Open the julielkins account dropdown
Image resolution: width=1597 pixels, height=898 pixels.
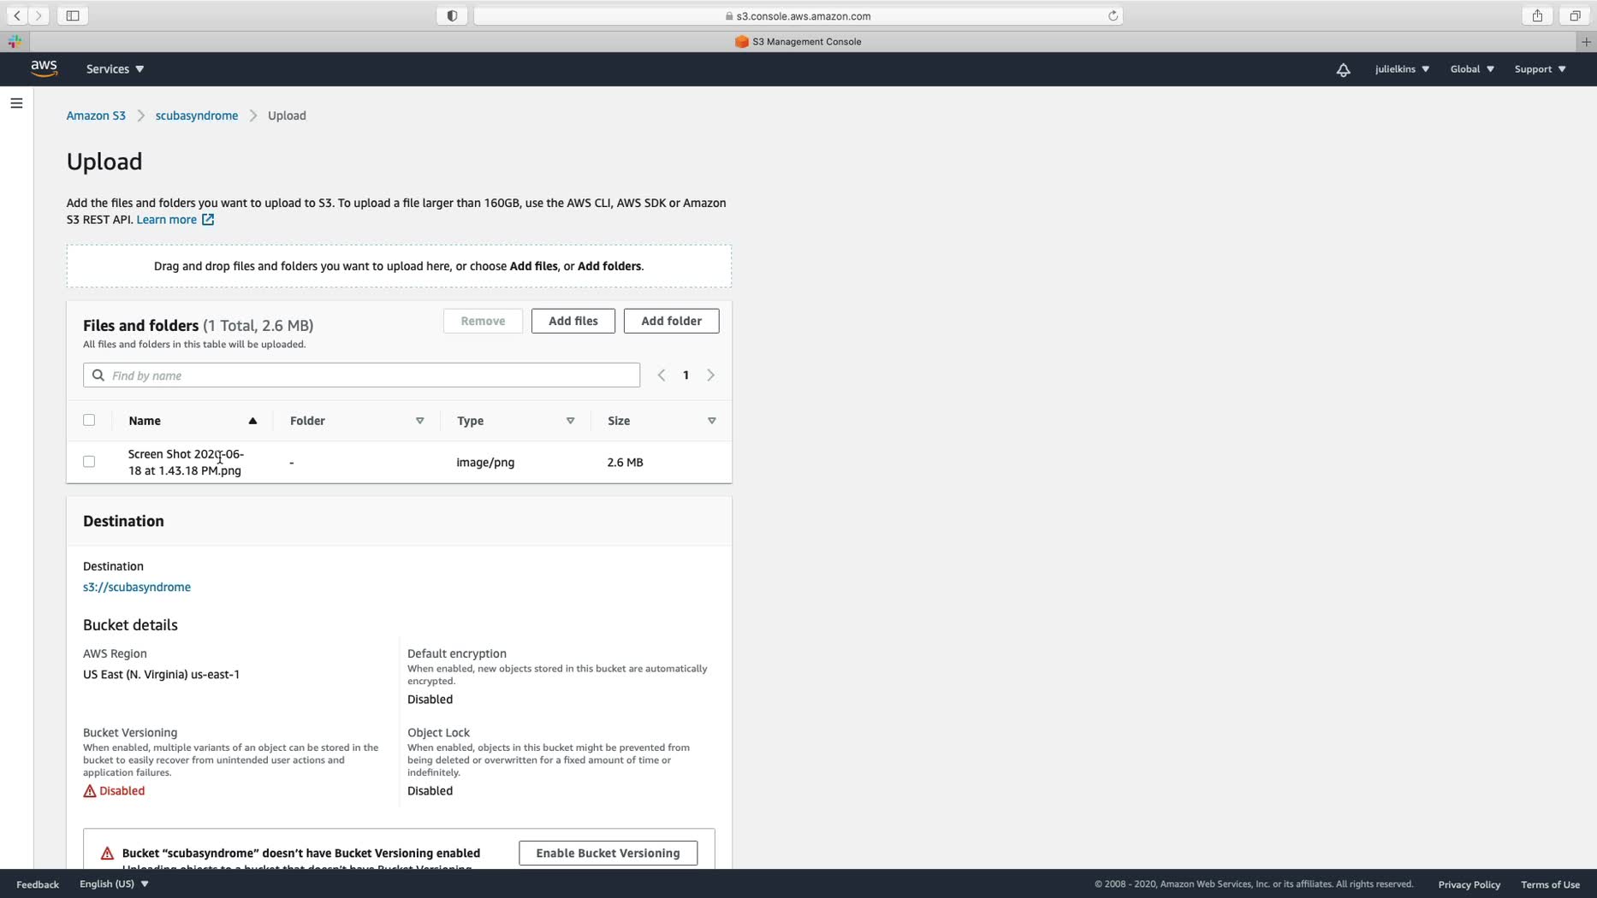[x=1402, y=69]
